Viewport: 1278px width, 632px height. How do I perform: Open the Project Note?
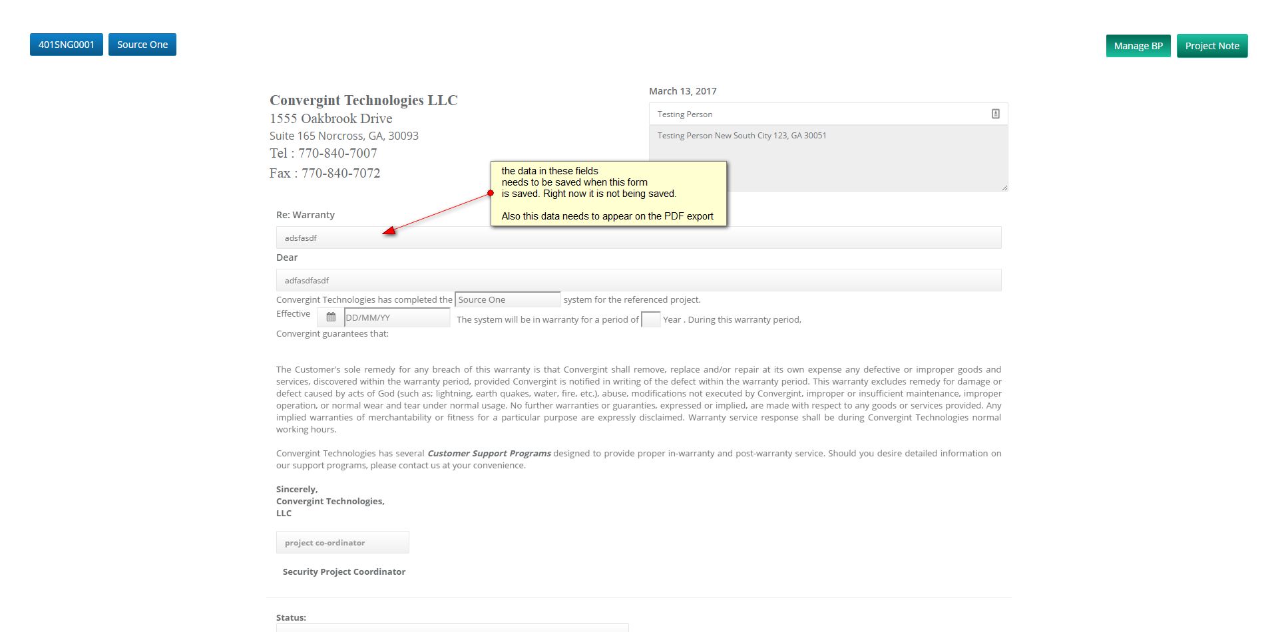point(1212,46)
